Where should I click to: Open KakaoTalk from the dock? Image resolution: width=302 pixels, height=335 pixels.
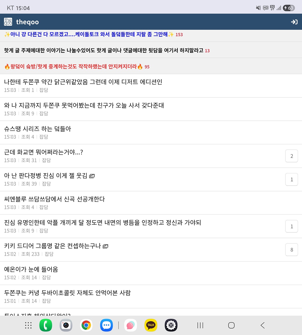[151, 325]
